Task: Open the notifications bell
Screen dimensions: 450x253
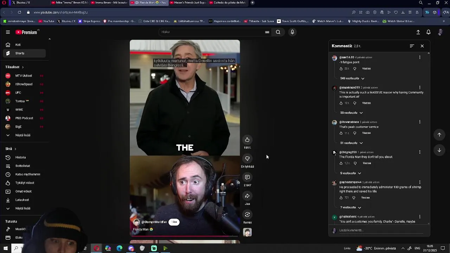Action: pos(429,32)
